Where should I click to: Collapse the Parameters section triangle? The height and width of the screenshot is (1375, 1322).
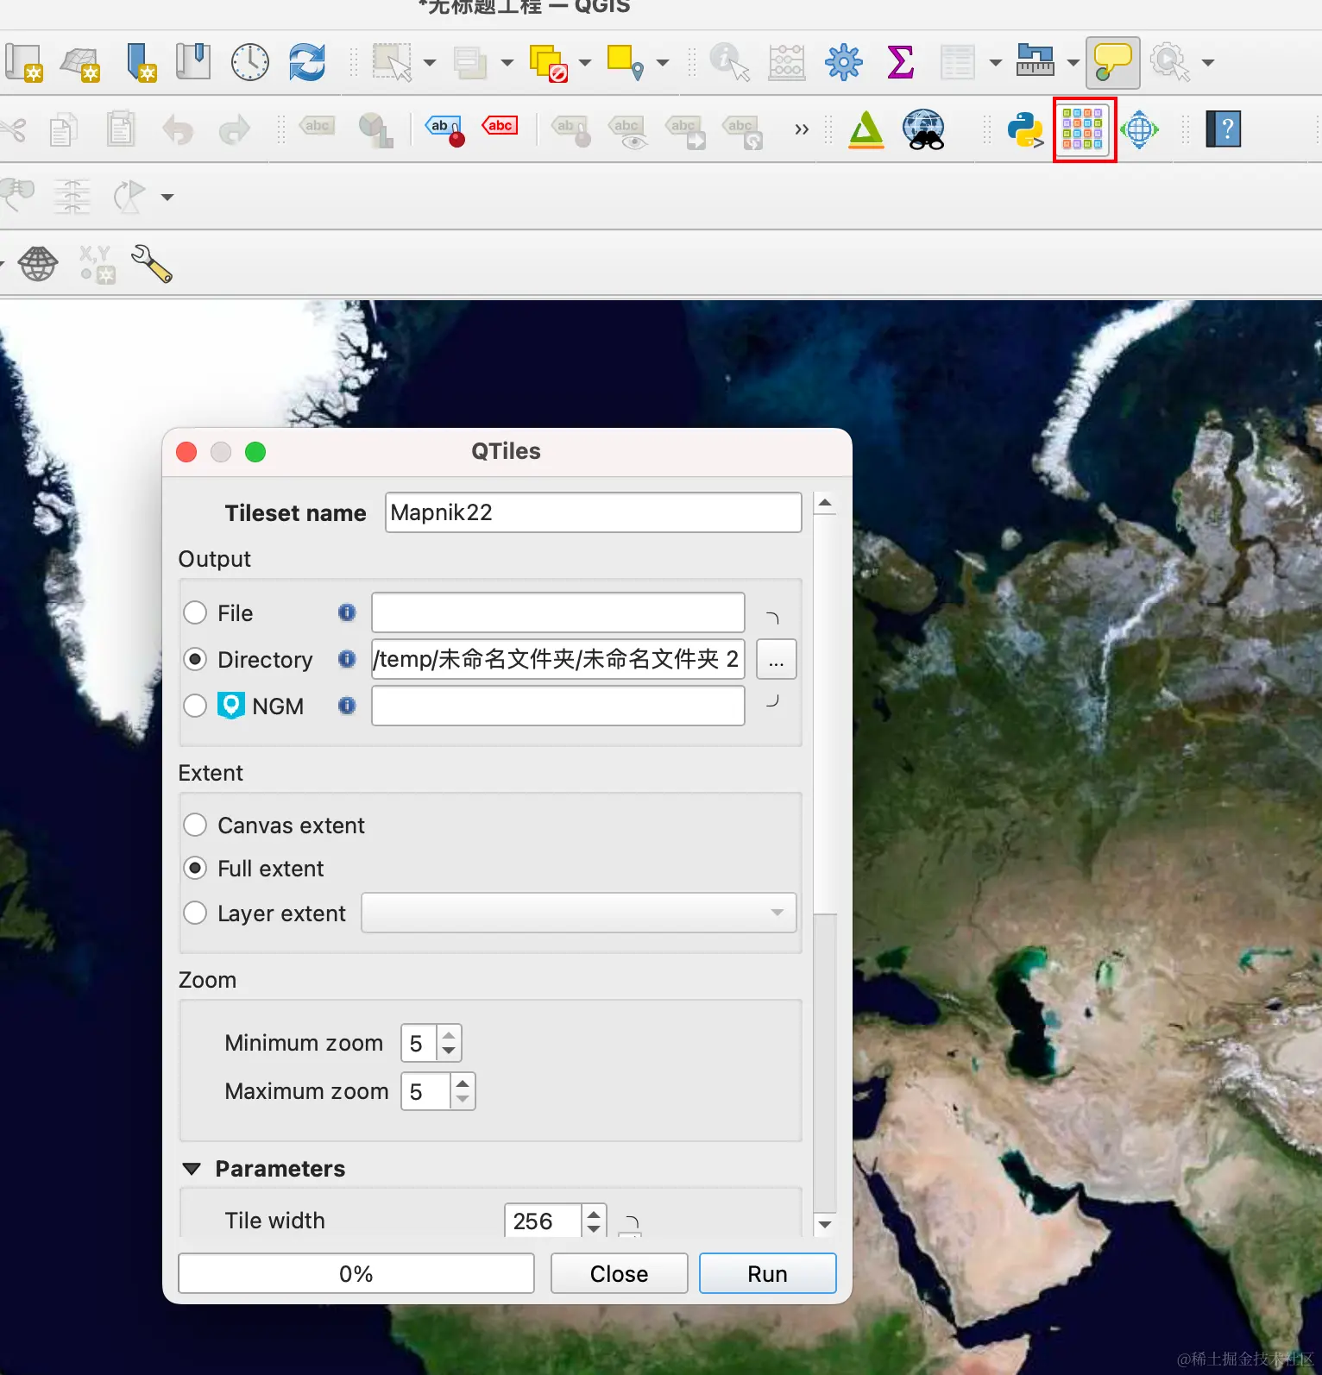click(x=192, y=1170)
